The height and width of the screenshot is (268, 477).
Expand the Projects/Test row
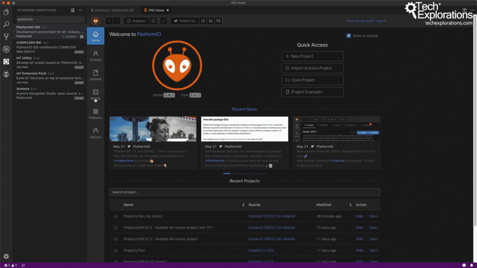pos(116,251)
